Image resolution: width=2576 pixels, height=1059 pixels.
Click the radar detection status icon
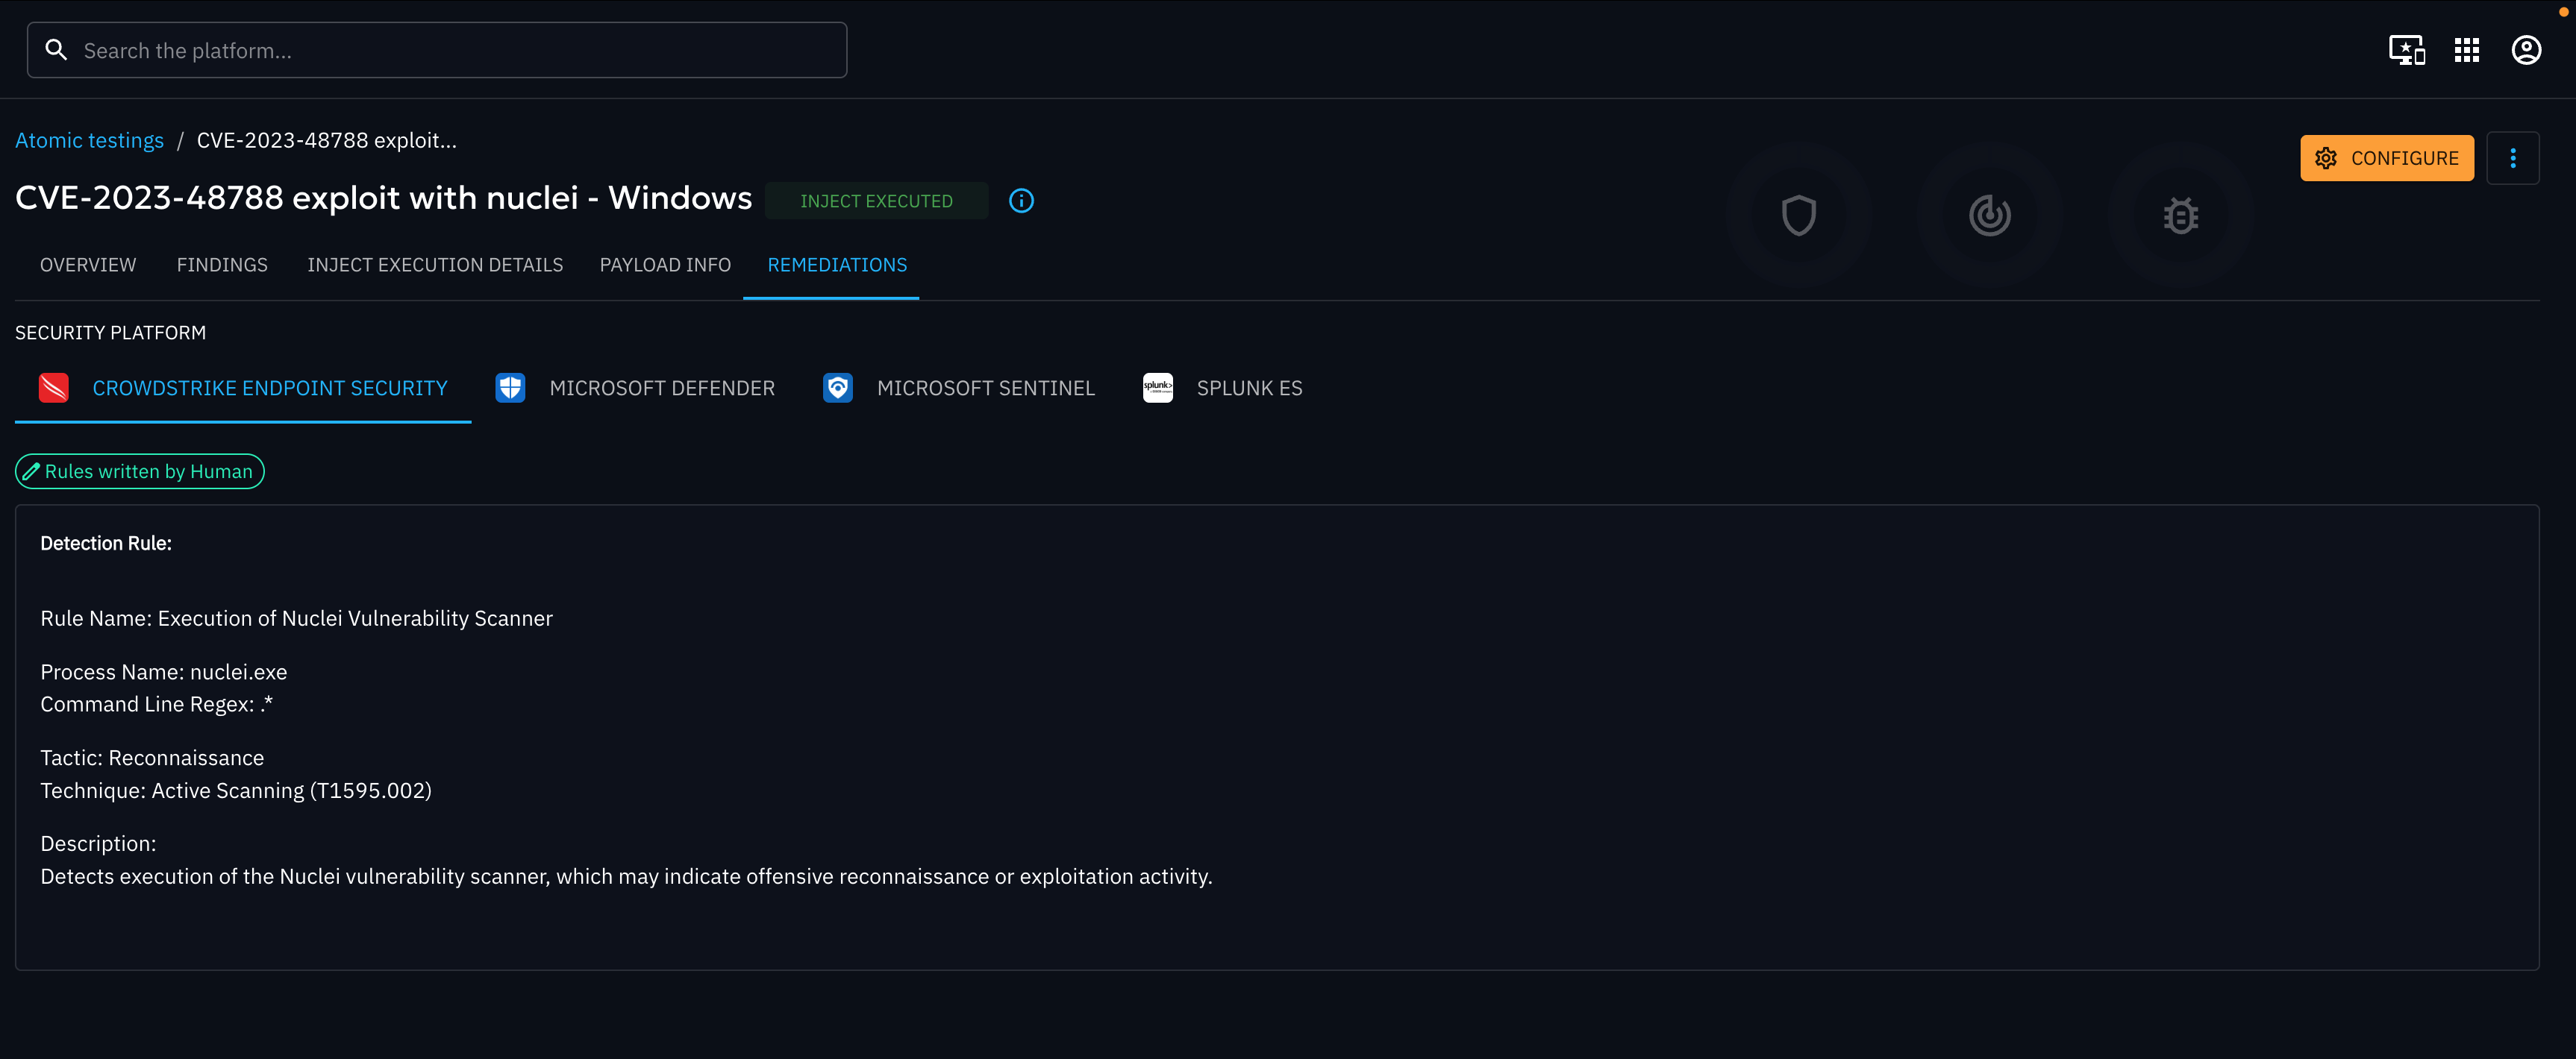click(1989, 215)
